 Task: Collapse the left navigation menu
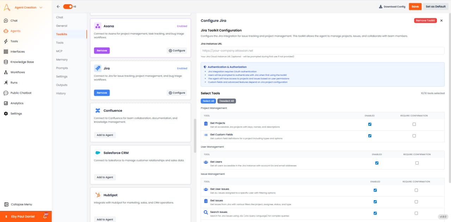click(x=6, y=204)
